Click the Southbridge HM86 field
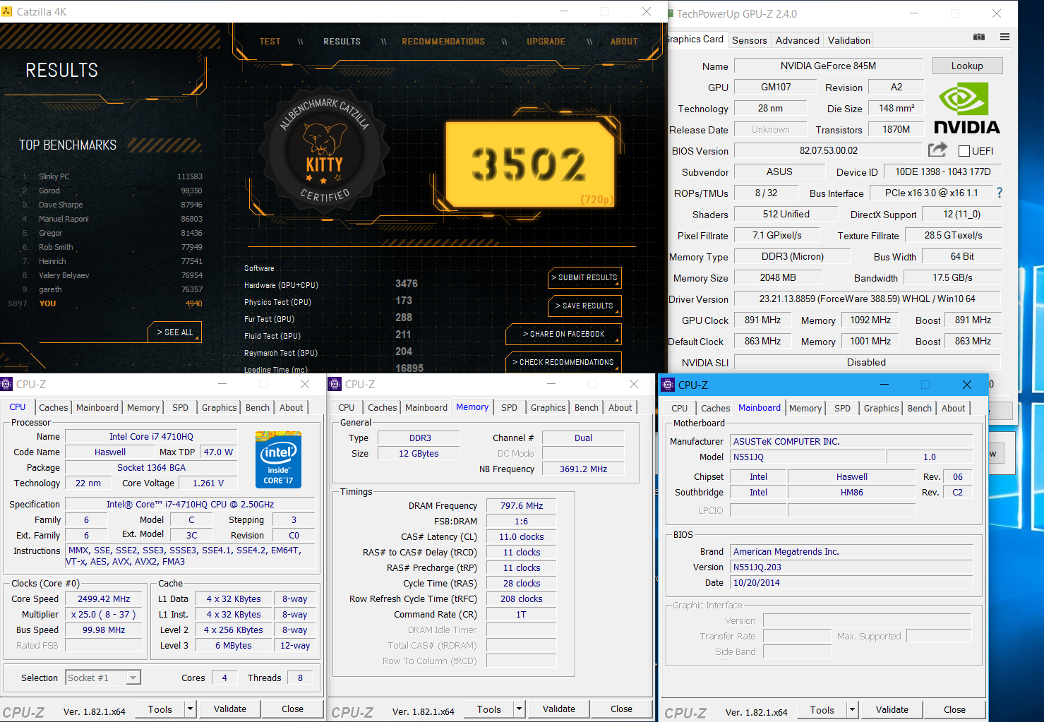The height and width of the screenshot is (722, 1044). point(851,492)
